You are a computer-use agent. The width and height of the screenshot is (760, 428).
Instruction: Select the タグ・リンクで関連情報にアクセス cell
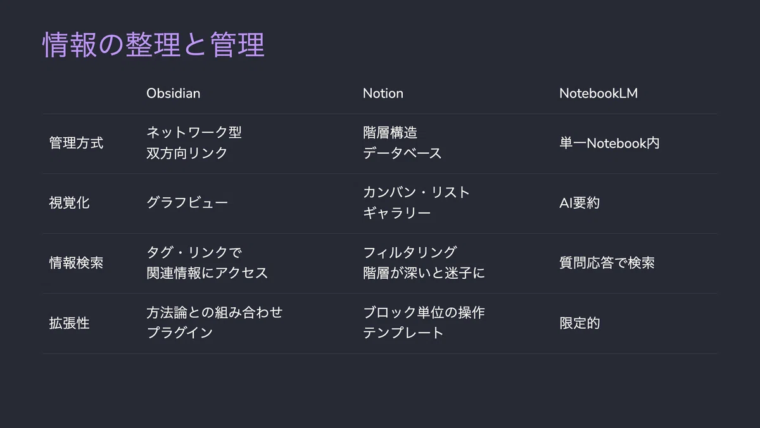[x=207, y=263]
